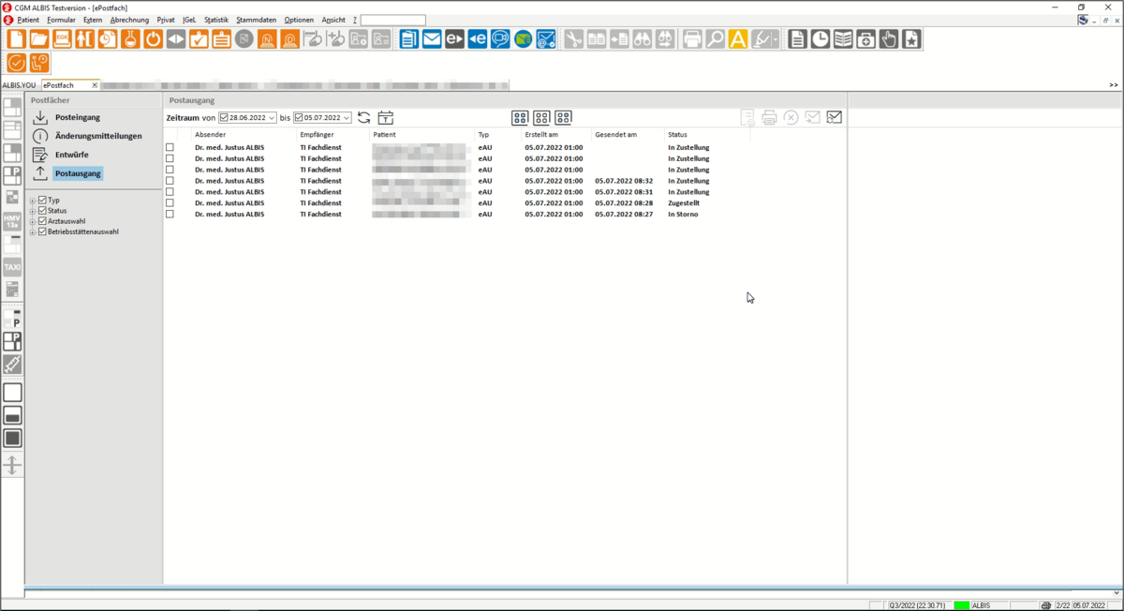
Task: Click the envelope with checkmark icon above the list
Action: (x=835, y=118)
